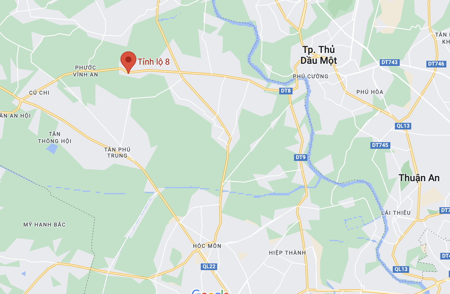Click the QL13 shield below Lái Thiêu

(x=401, y=269)
